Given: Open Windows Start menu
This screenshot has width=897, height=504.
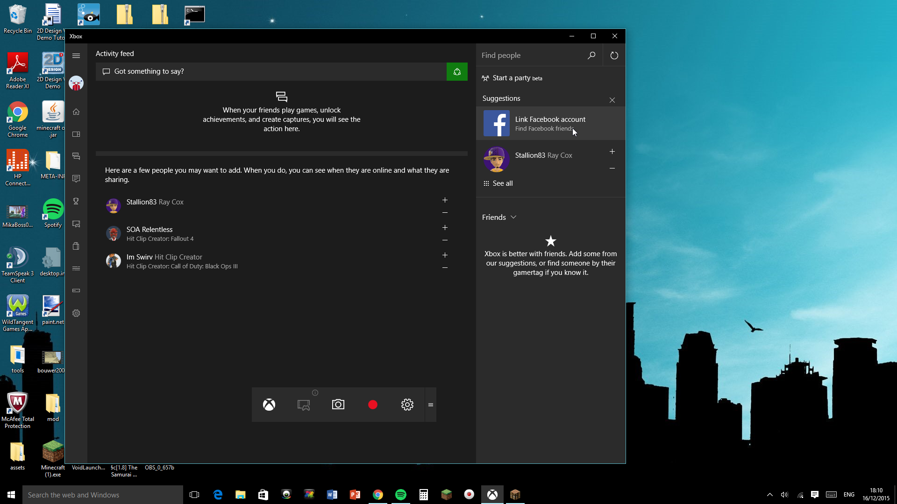Looking at the screenshot, I should 11,495.
